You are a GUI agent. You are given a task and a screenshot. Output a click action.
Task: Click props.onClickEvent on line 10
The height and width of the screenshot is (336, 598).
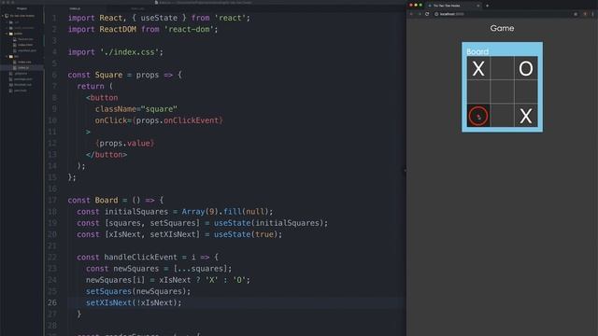point(178,120)
